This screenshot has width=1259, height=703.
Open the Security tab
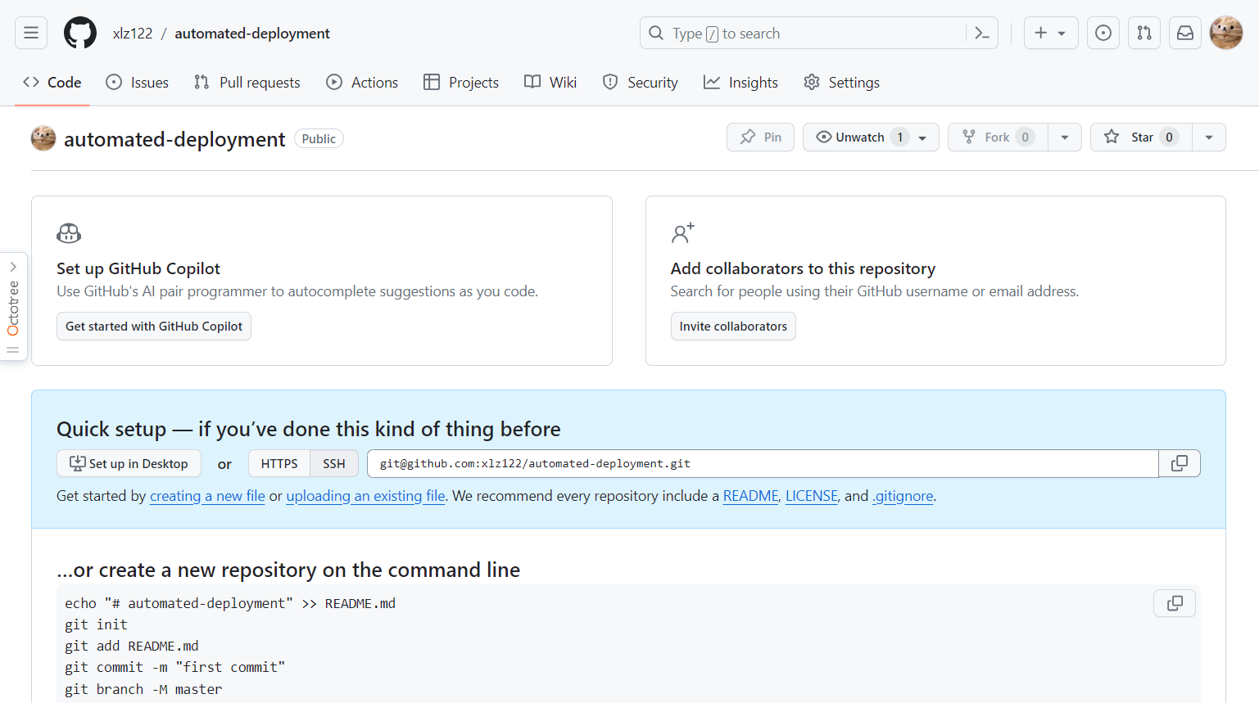point(641,83)
